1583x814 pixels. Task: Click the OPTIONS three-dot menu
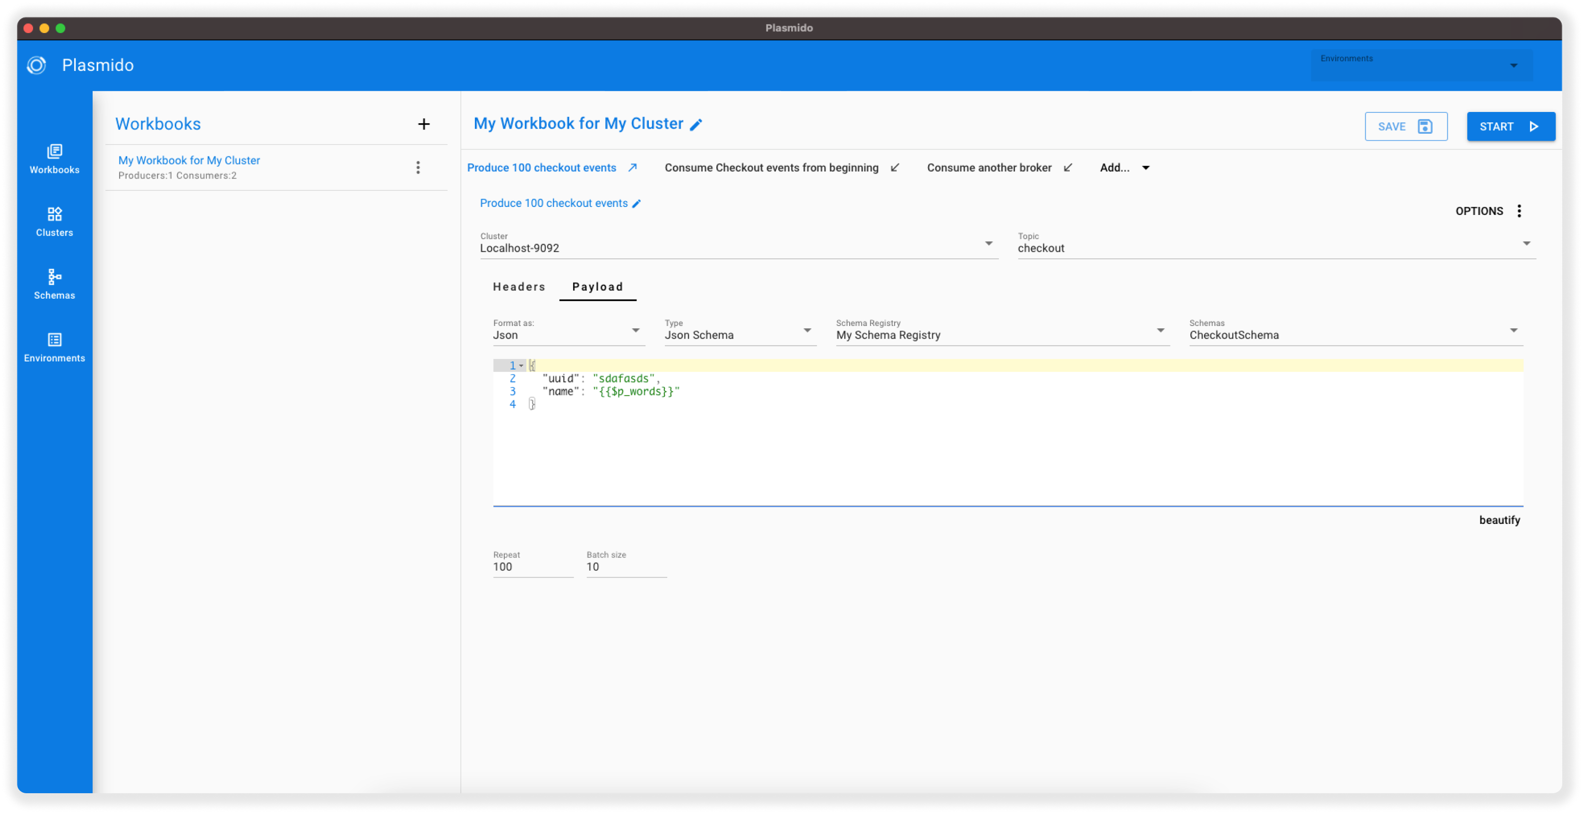tap(1518, 211)
